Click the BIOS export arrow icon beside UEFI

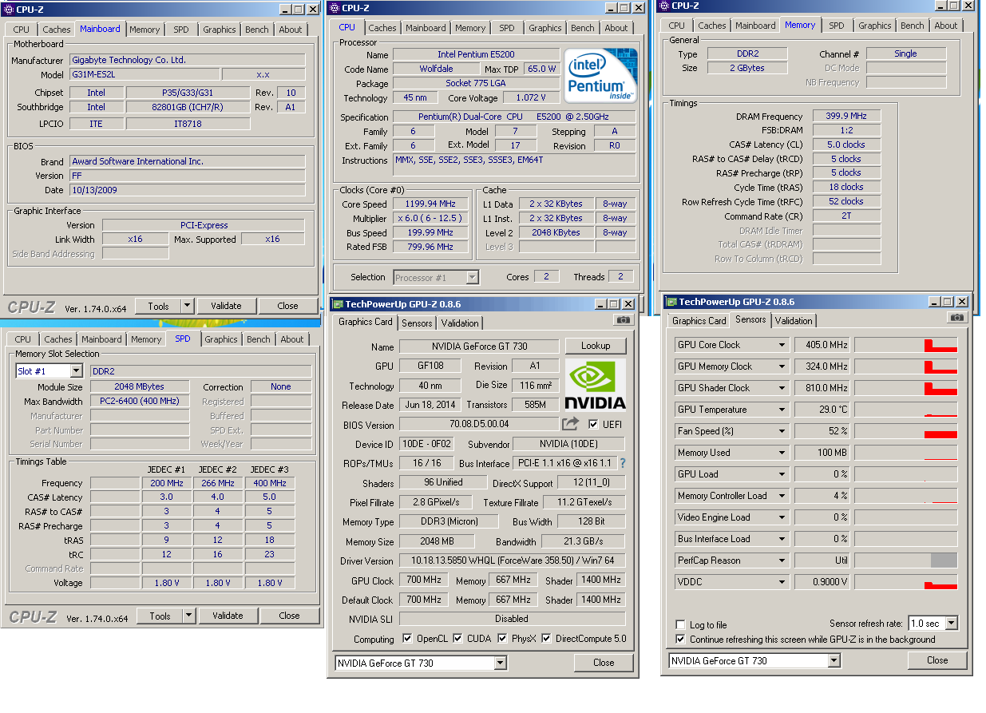570,424
